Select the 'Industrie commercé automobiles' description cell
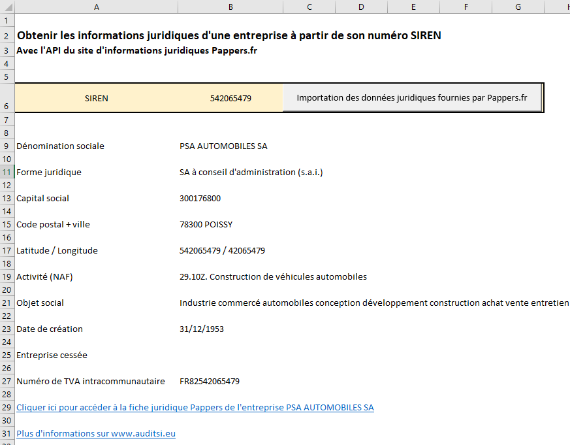The width and height of the screenshot is (570, 445). (x=374, y=303)
